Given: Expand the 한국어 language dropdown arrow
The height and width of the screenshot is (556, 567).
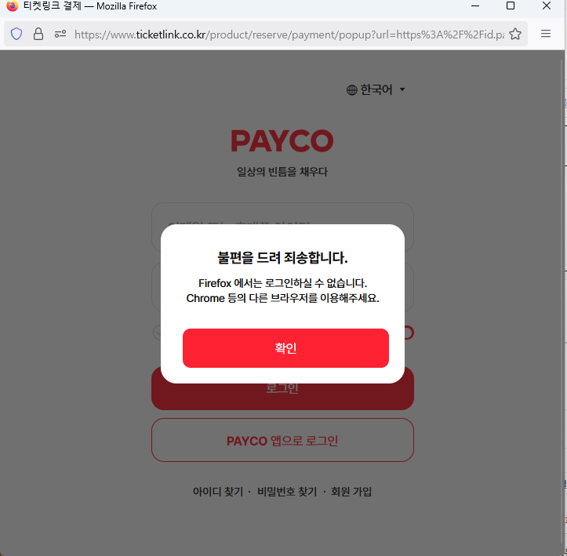Looking at the screenshot, I should [x=402, y=89].
